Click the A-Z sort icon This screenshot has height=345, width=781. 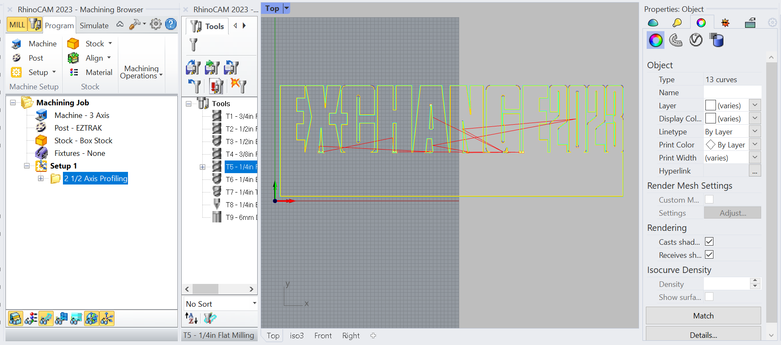[191, 318]
